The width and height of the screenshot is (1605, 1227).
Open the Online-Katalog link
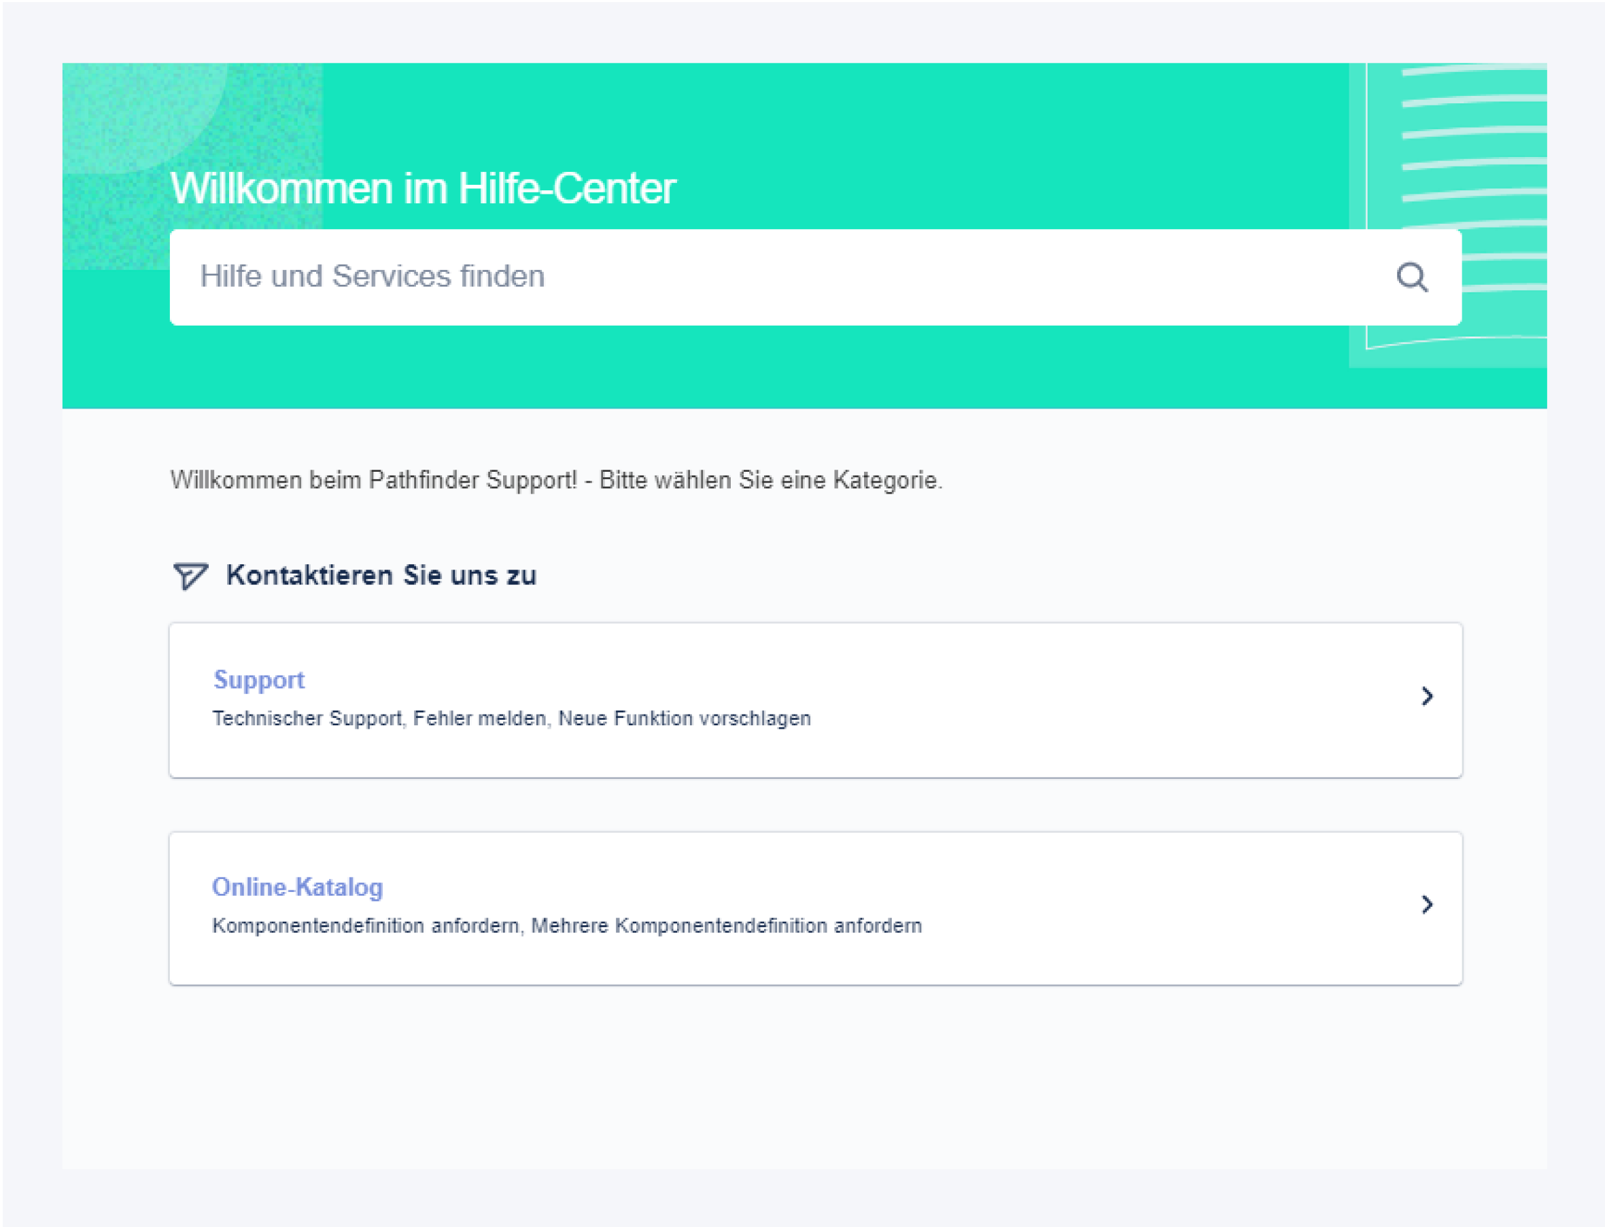(297, 887)
